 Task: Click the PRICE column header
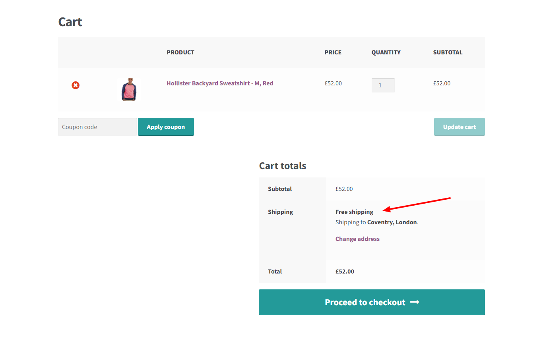(x=333, y=52)
